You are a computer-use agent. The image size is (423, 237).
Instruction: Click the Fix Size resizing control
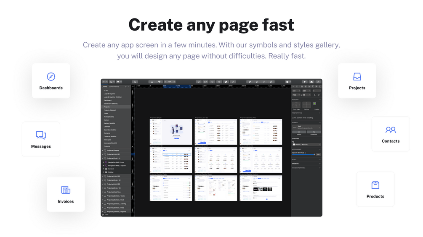(306, 105)
